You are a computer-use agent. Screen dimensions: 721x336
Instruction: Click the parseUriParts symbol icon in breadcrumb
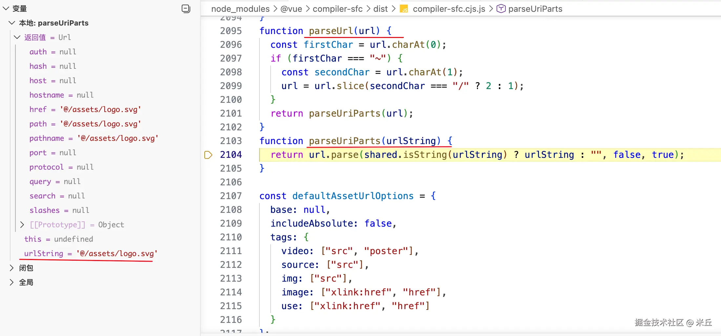(x=501, y=9)
